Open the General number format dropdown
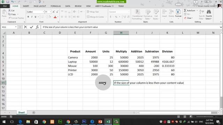The height and width of the screenshot is (125, 223). point(129,12)
